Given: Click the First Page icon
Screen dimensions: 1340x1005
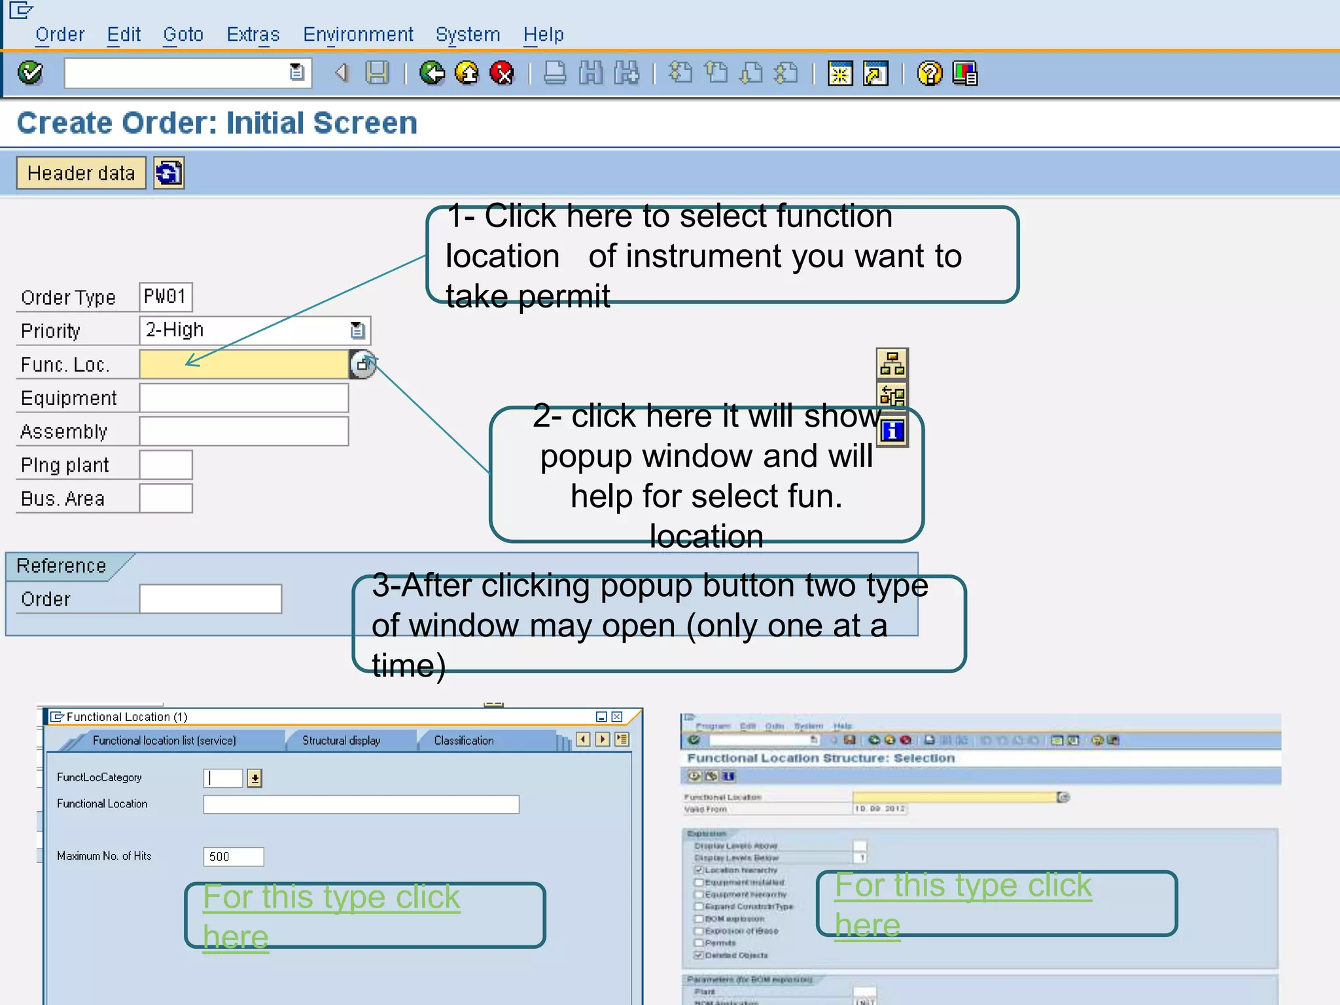Looking at the screenshot, I should pyautogui.click(x=680, y=73).
